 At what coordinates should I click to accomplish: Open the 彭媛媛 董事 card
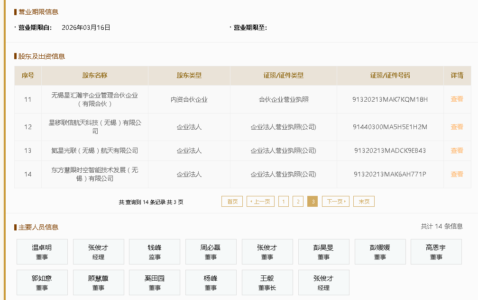(380, 252)
